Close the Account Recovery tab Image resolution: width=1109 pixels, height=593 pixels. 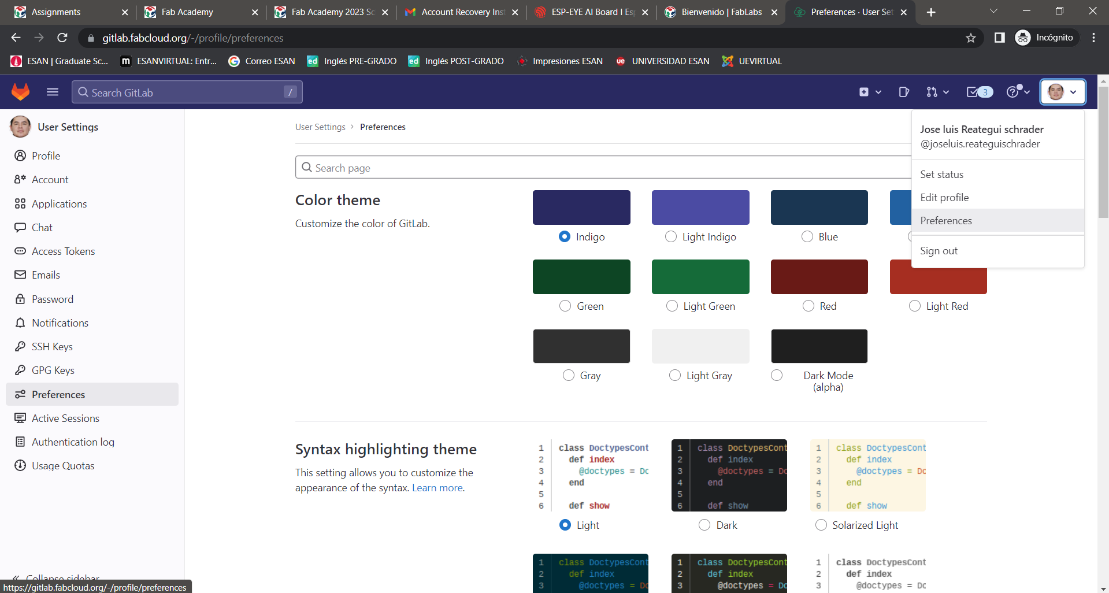click(515, 12)
